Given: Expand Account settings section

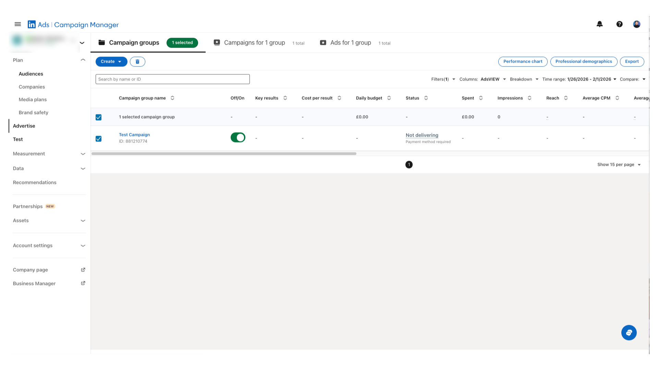Looking at the screenshot, I should [83, 246].
